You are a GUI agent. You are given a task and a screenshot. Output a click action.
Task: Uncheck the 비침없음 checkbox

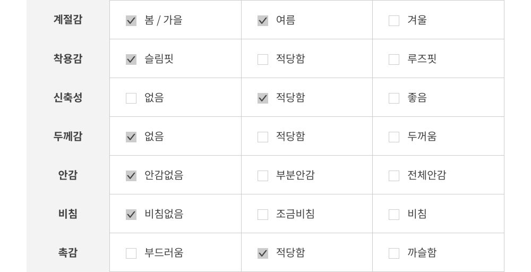tap(131, 215)
